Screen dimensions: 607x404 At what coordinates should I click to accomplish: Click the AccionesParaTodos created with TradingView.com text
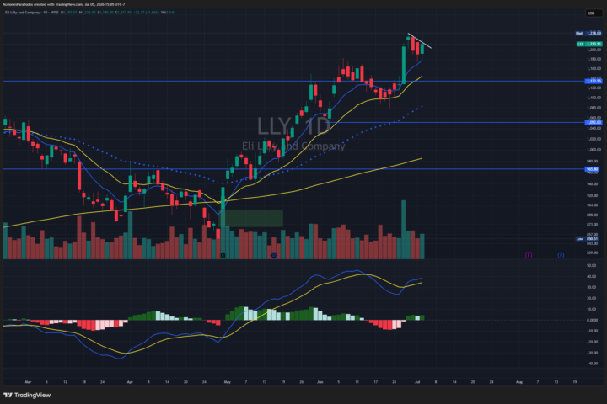pos(43,4)
